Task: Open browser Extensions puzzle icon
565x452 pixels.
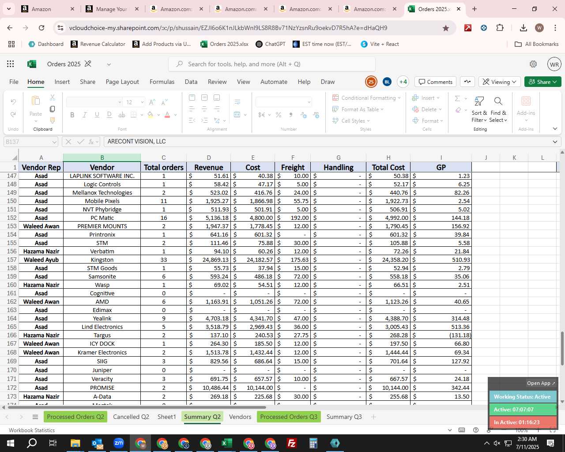Action: pos(500,28)
